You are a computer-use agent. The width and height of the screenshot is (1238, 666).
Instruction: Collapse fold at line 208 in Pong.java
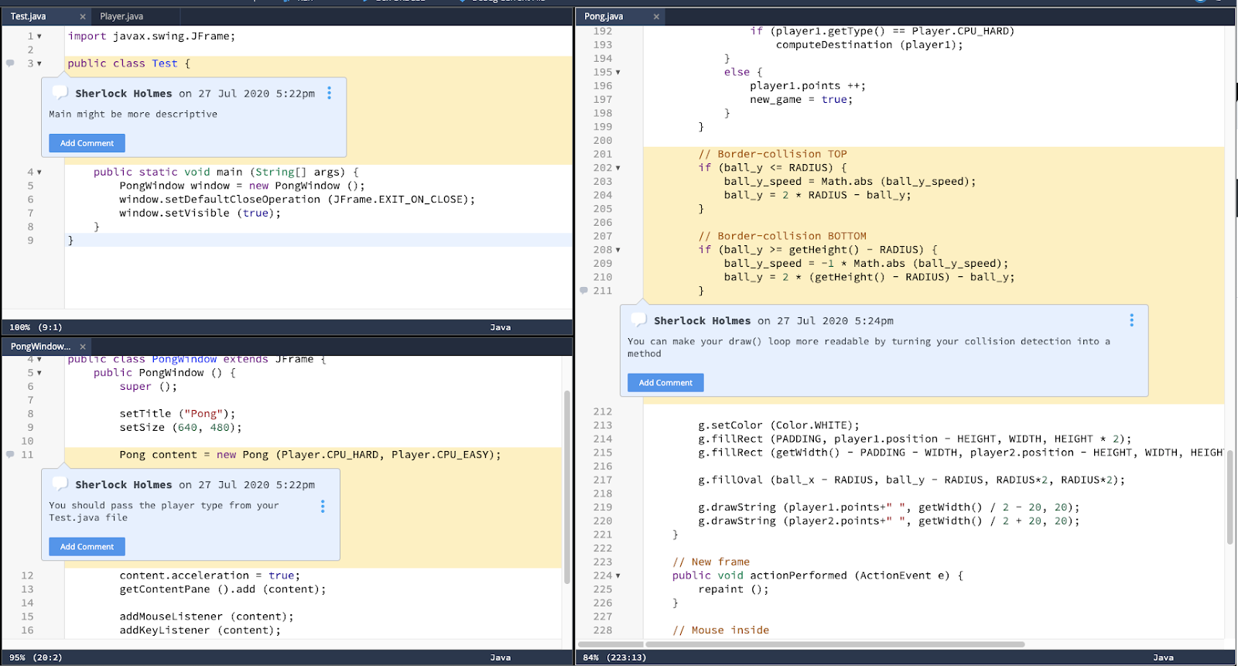617,251
